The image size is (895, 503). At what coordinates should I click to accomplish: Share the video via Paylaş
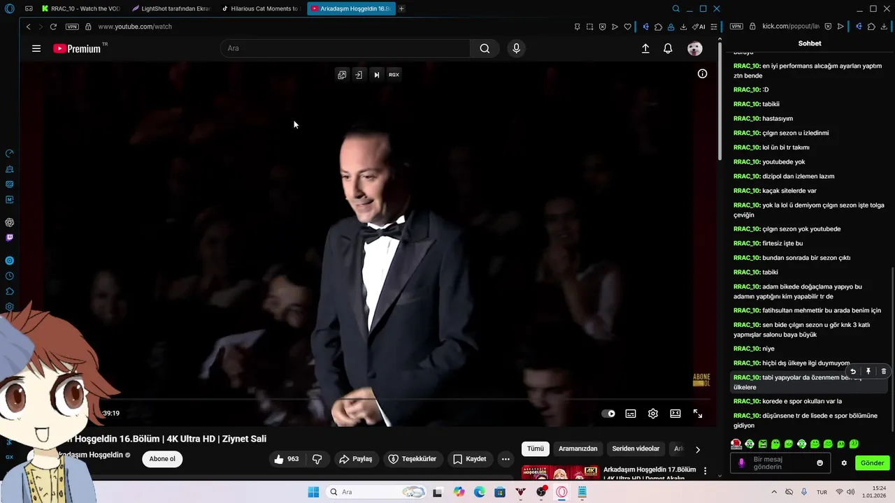(355, 459)
